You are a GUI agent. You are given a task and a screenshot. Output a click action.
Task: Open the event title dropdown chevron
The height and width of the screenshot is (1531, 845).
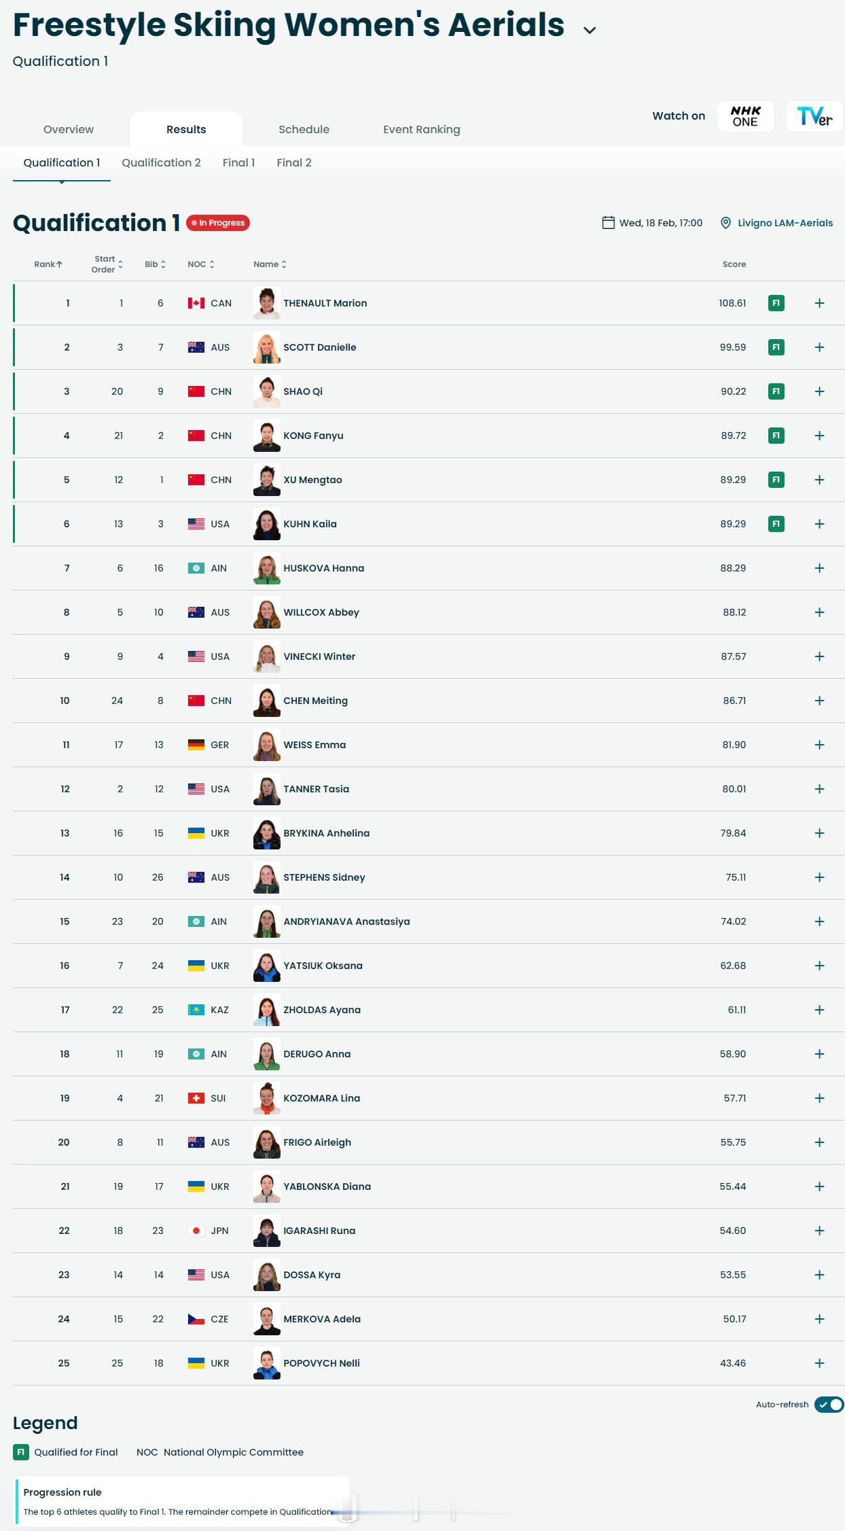click(x=588, y=29)
